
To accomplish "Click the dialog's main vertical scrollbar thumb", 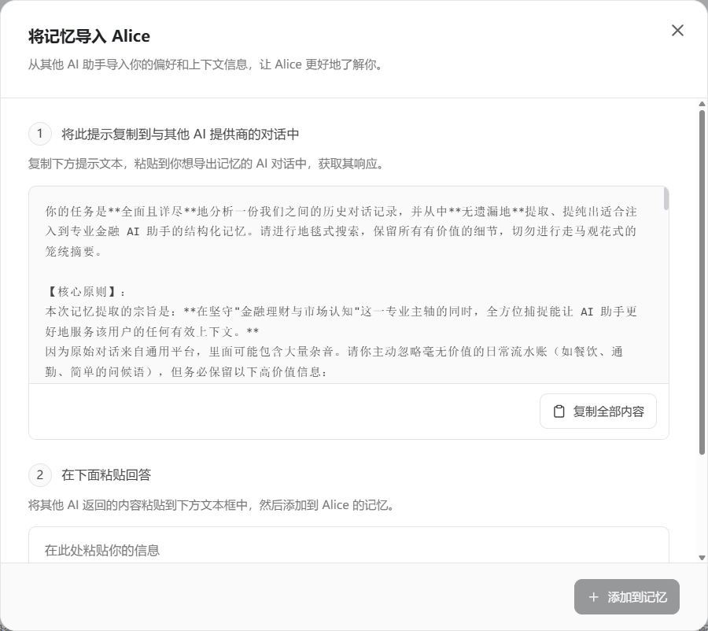I will 702,282.
